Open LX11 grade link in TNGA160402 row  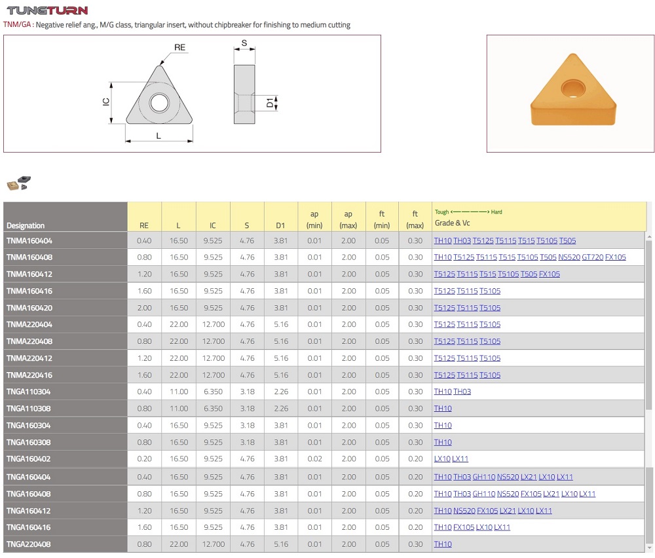[x=460, y=459]
